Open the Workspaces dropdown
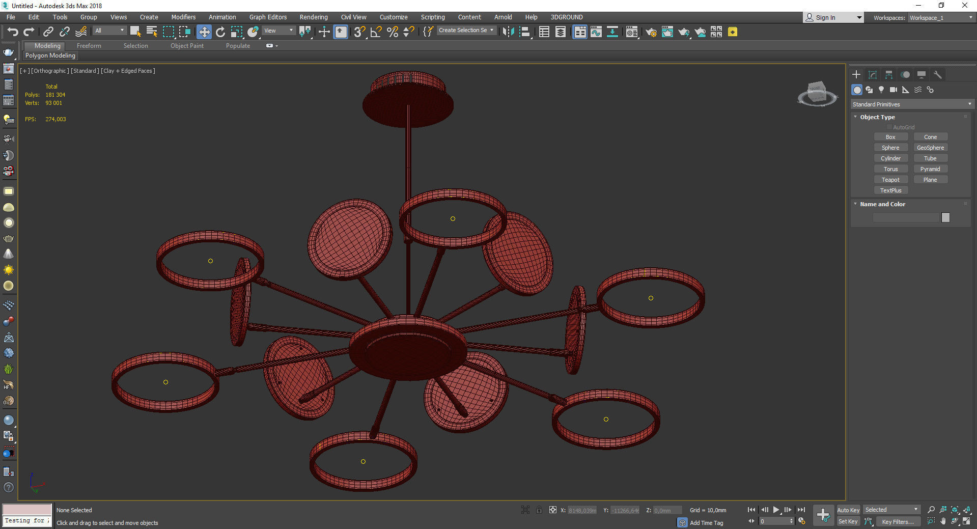 point(941,18)
